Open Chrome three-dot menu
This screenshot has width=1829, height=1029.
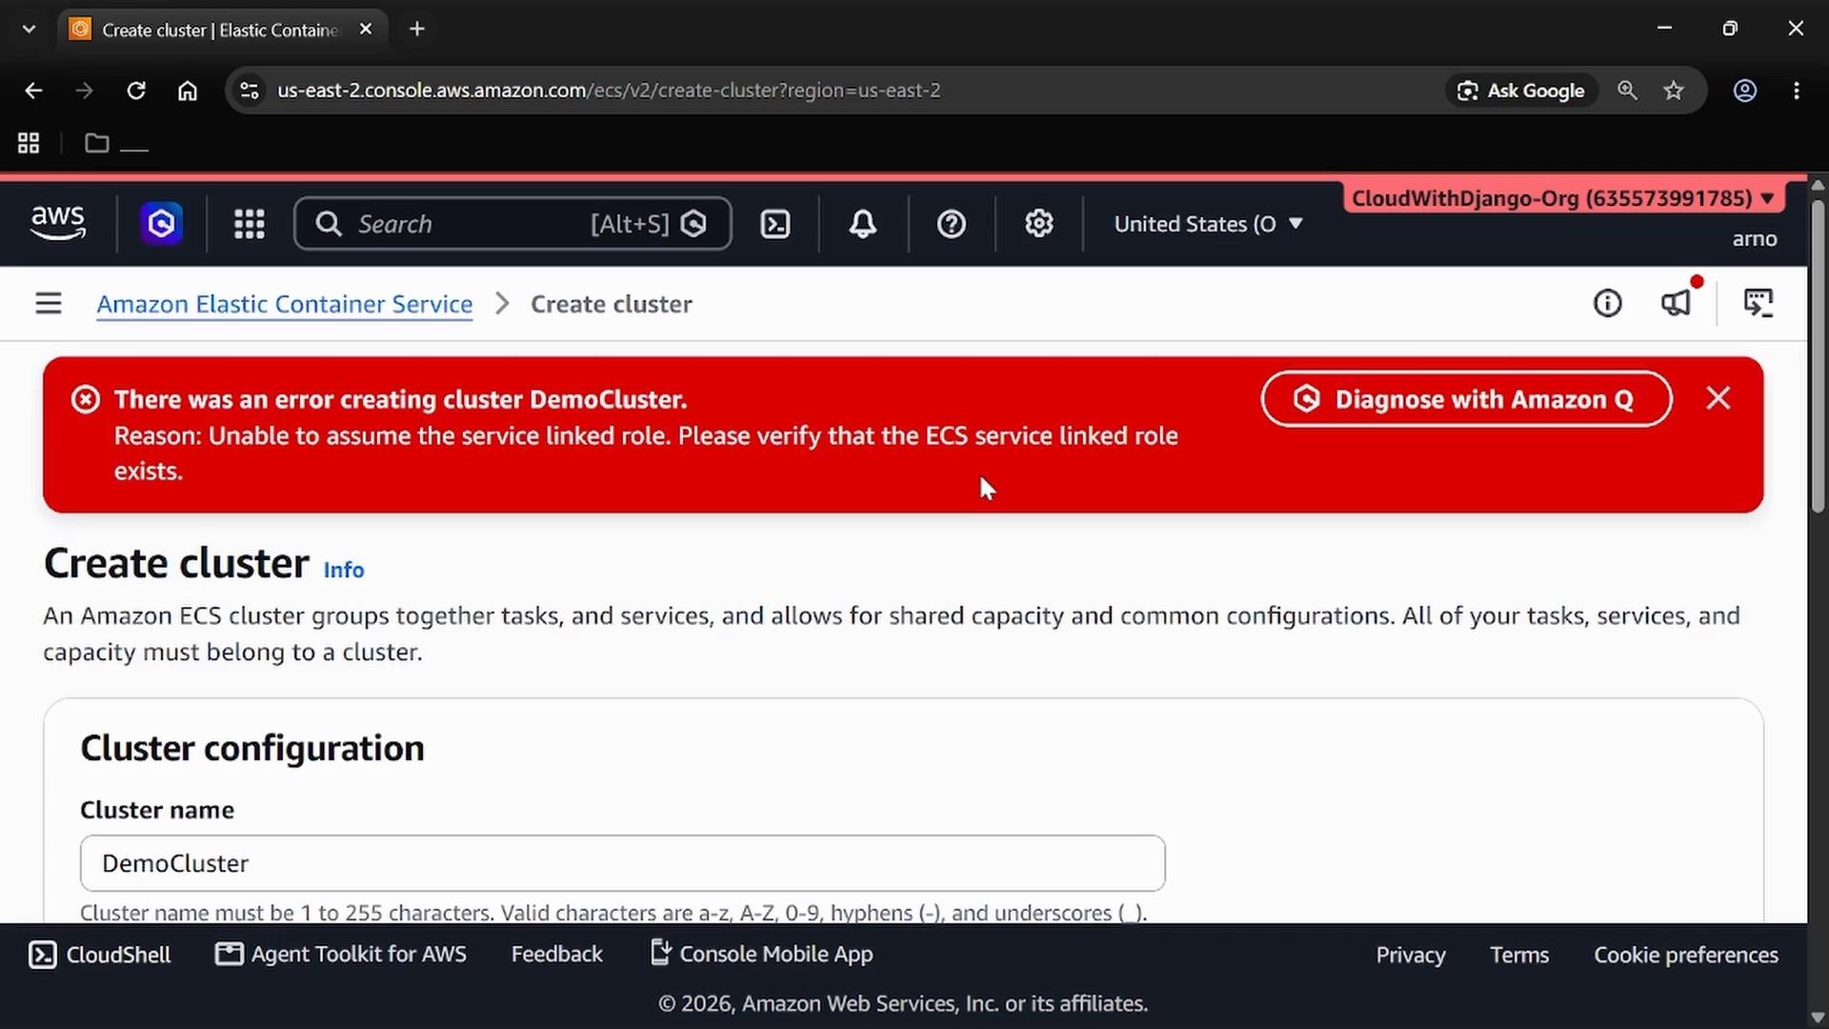[1797, 91]
